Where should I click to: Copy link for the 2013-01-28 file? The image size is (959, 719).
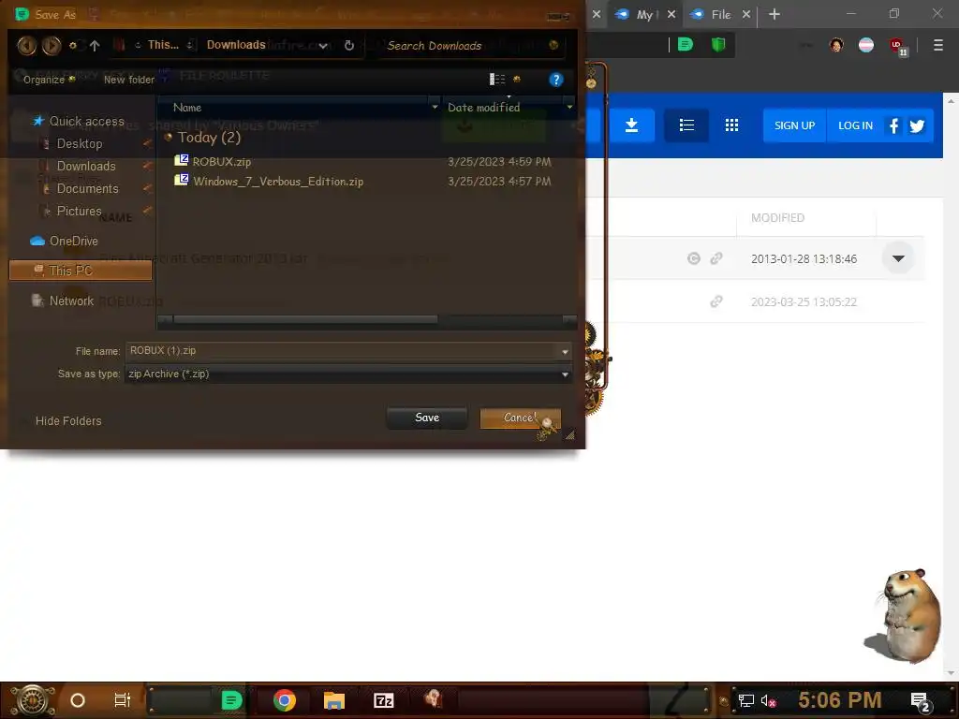[x=716, y=258]
